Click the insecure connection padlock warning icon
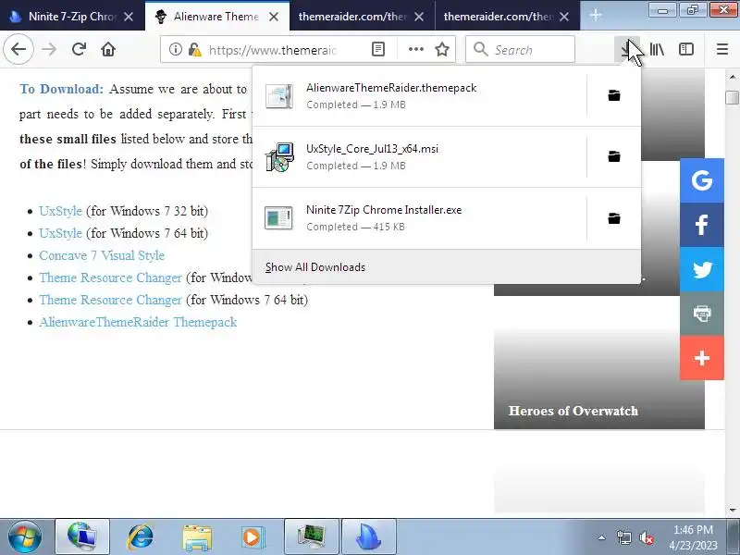 [x=194, y=49]
